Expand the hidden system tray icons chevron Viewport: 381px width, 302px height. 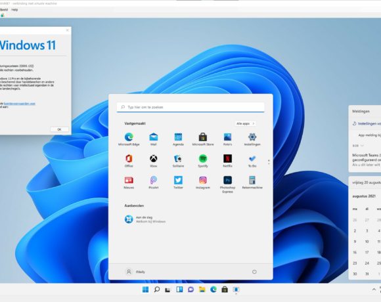coord(374,290)
